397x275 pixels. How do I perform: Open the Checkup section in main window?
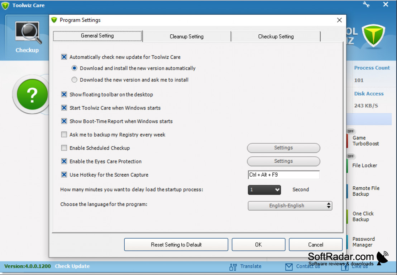click(x=27, y=37)
